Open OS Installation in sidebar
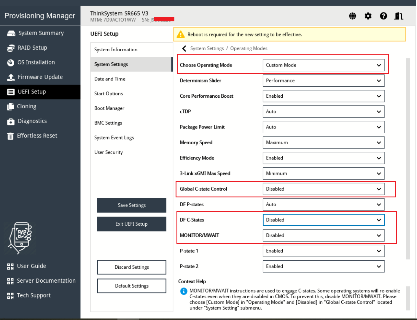 [40, 63]
